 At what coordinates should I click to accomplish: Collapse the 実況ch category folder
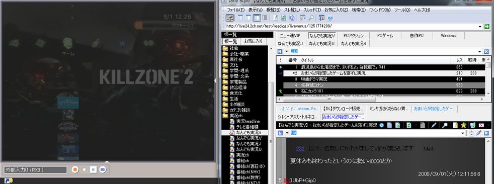232,116
